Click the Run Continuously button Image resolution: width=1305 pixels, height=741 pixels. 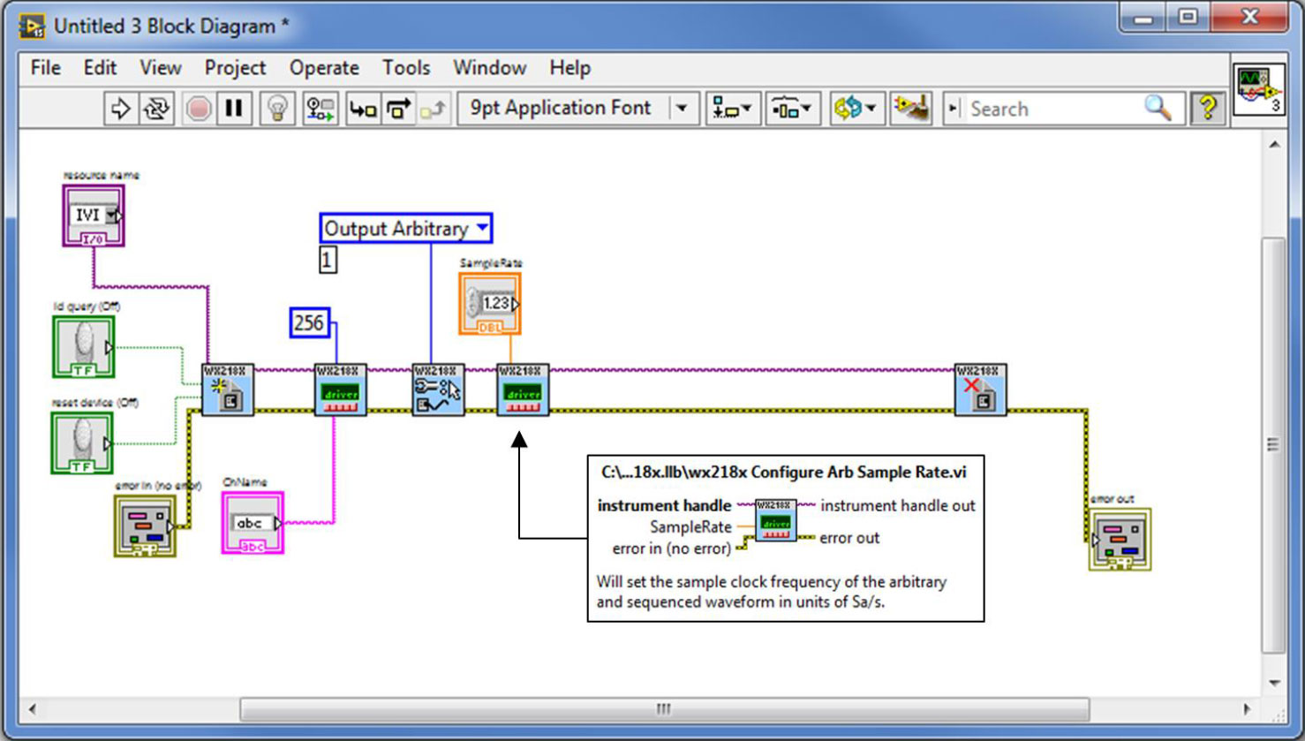pos(156,109)
